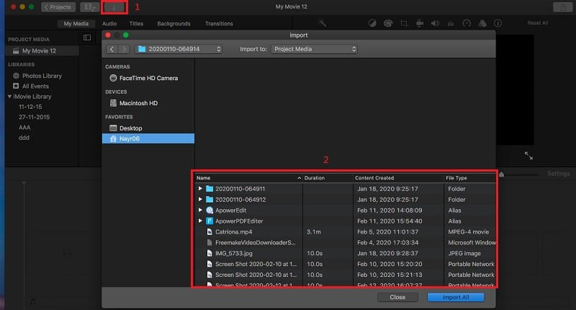
Task: Select the ApowerPDFEditer app icon
Action: pyautogui.click(x=210, y=221)
